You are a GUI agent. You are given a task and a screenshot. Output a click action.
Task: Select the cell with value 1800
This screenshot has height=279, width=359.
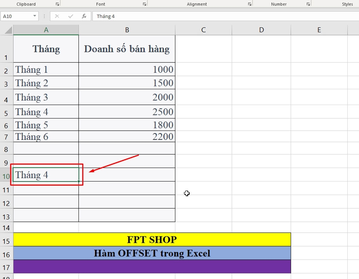point(127,125)
